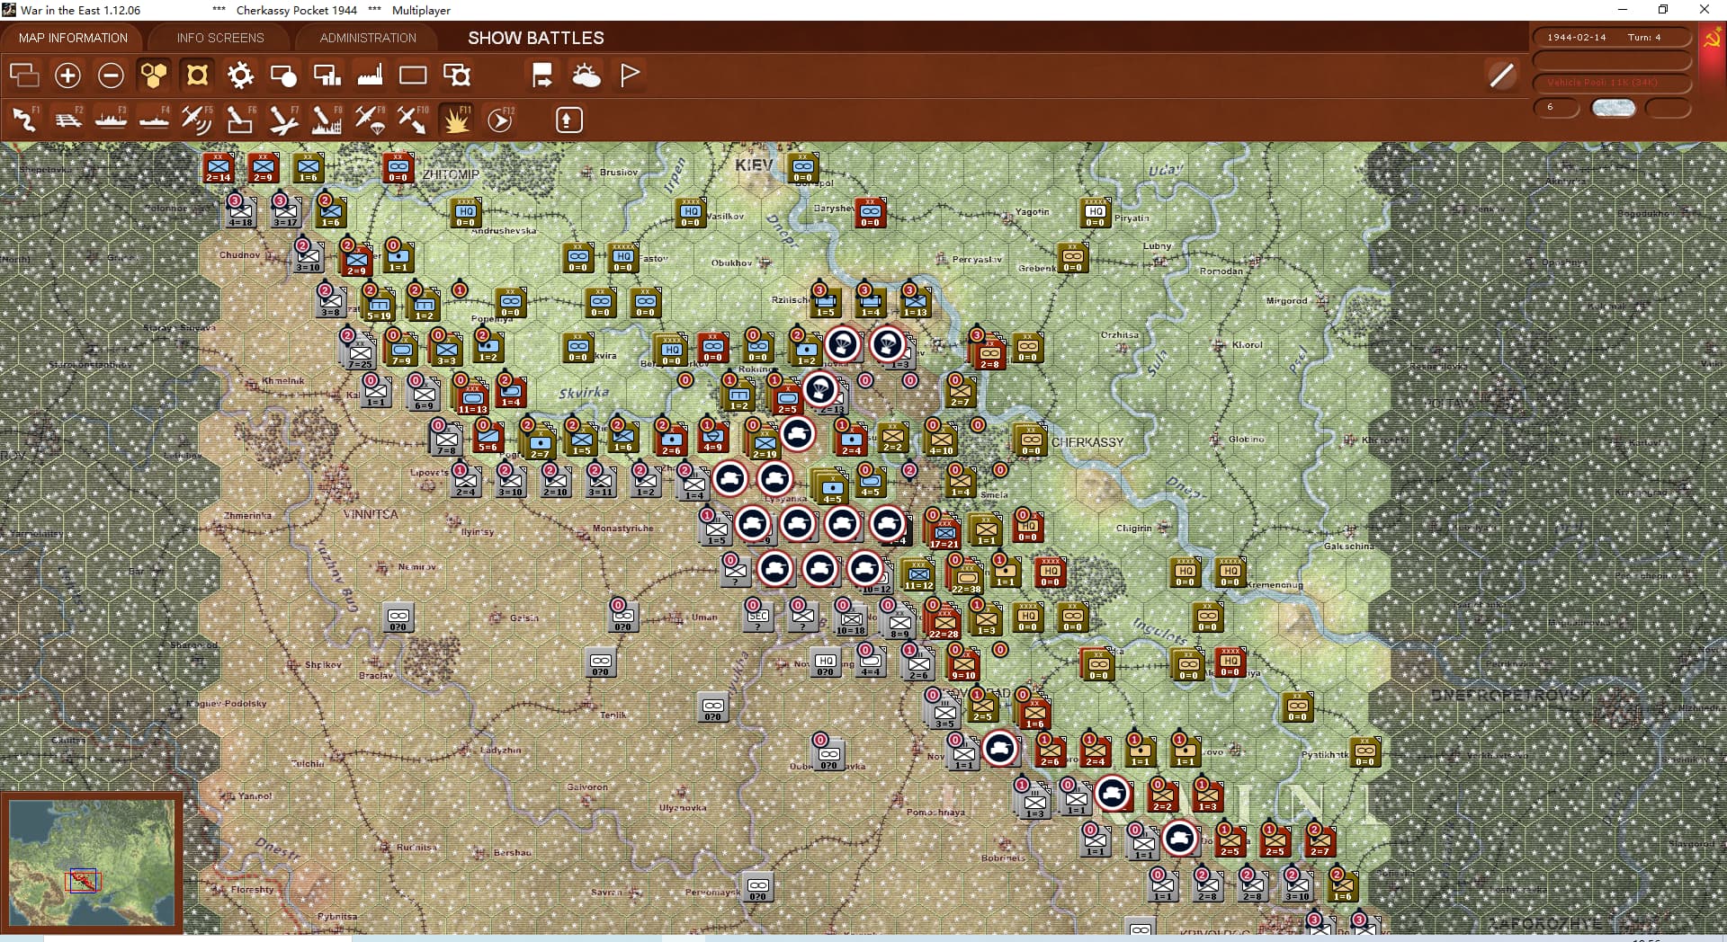The width and height of the screenshot is (1727, 942).
Task: Select F5 air recon mode
Action: [x=197, y=120]
